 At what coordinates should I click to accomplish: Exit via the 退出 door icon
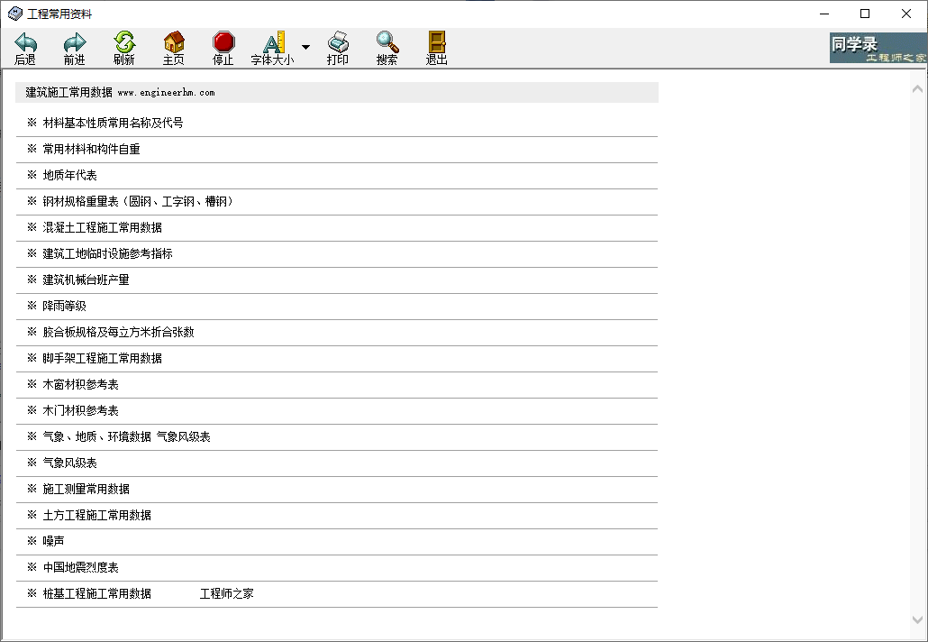tap(437, 42)
